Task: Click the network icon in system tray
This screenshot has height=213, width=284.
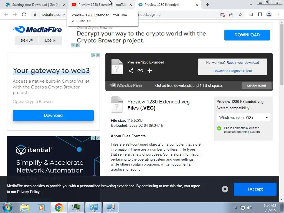Action: (242, 208)
